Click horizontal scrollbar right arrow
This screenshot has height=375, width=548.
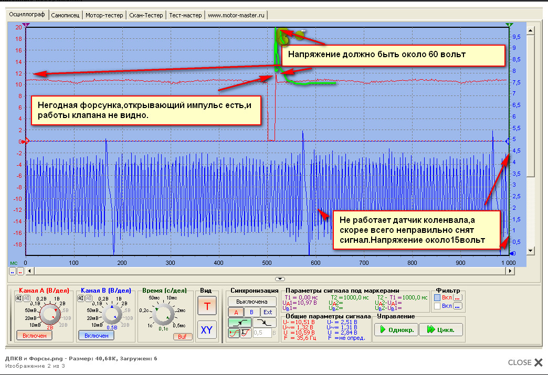click(x=510, y=271)
